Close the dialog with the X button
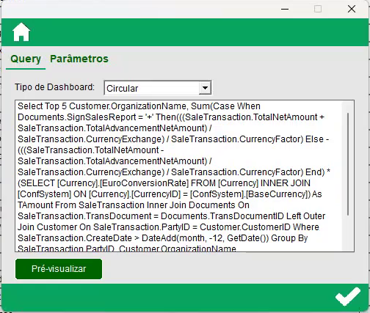This screenshot has width=370, height=313. point(352,9)
